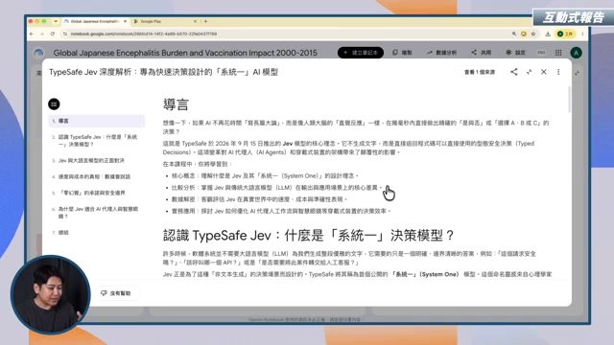
Task: Open the browser downloads icon
Action: 548,34
